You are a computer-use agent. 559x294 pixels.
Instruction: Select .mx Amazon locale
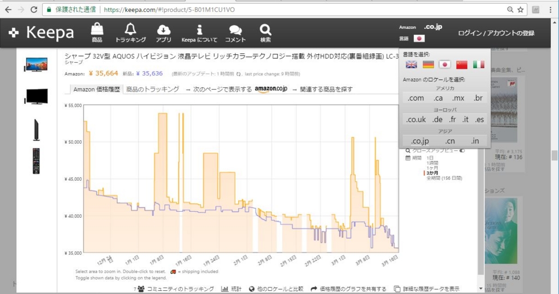click(x=458, y=98)
